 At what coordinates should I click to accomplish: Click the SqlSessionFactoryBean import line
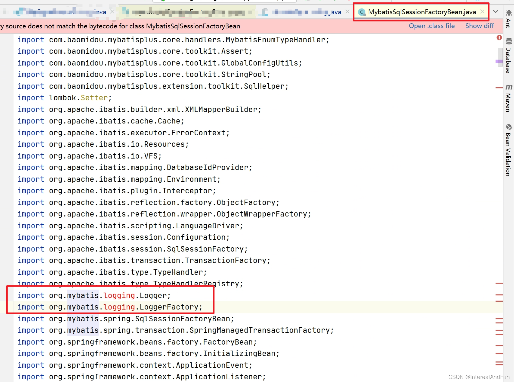(126, 319)
